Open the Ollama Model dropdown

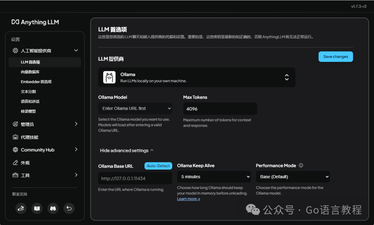coord(135,108)
